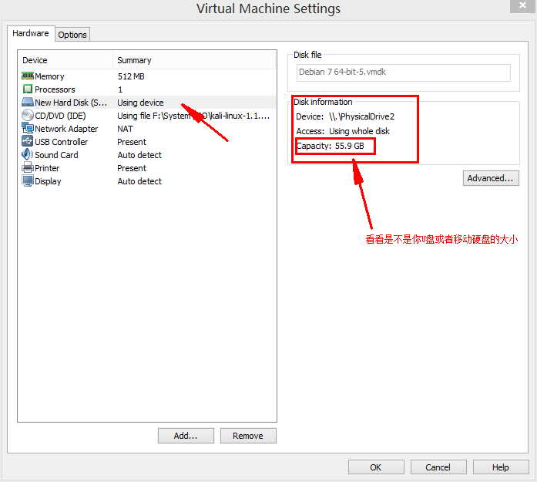Click the kali-linux ISO file summary
The image size is (537, 482).
coord(193,116)
